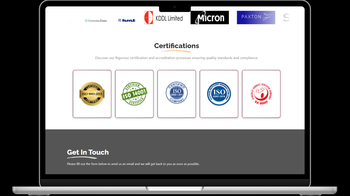Click the white underline below Get In Touch
Screen dimensions: 350x196
tap(82, 158)
